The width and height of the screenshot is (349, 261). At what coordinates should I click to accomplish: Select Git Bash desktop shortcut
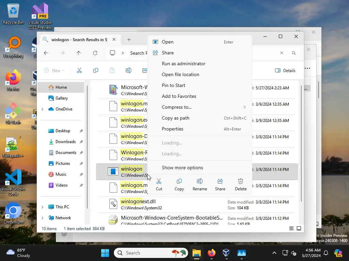(x=13, y=114)
